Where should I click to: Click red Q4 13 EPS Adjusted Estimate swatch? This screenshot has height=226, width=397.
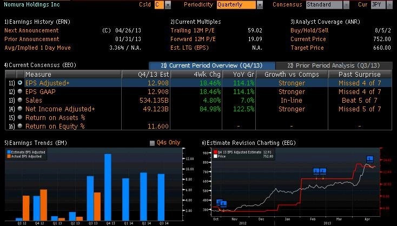(x=215, y=152)
